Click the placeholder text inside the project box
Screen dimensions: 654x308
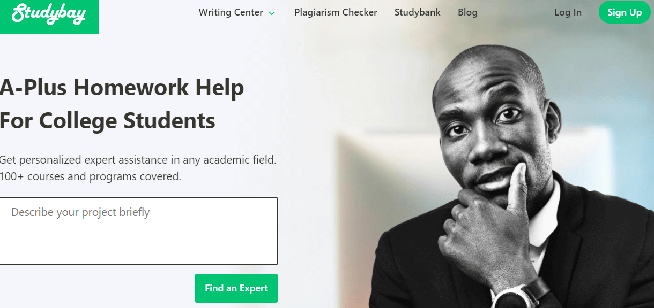[80, 212]
